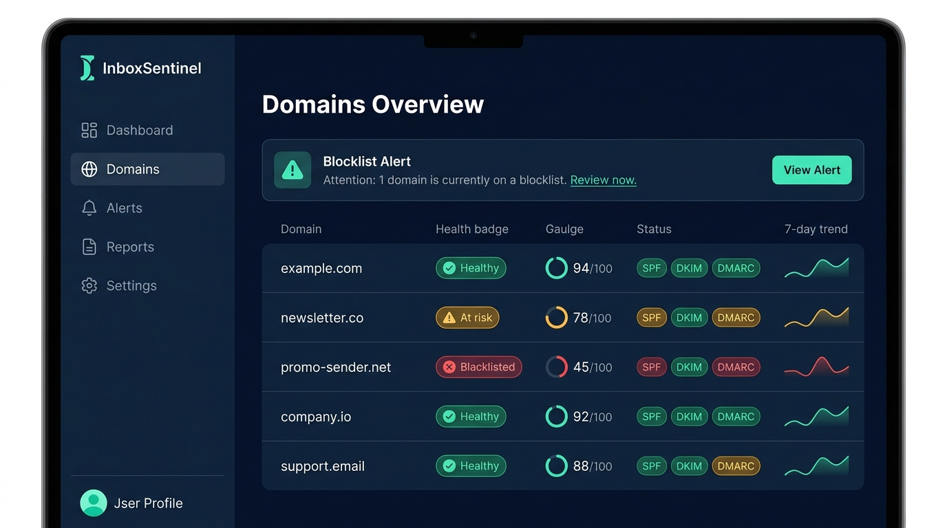Click the newsletter.co score gauge ring
The width and height of the screenshot is (947, 528).
[x=557, y=318]
